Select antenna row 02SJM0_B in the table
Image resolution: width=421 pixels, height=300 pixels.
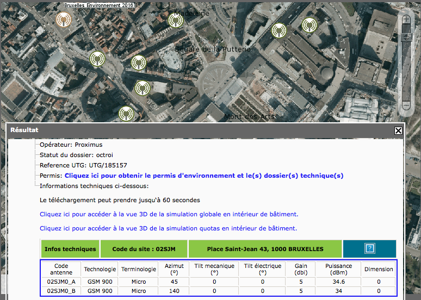61,291
